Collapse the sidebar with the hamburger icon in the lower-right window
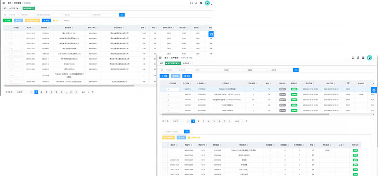Image resolution: width=378 pixels, height=176 pixels. click(x=160, y=58)
